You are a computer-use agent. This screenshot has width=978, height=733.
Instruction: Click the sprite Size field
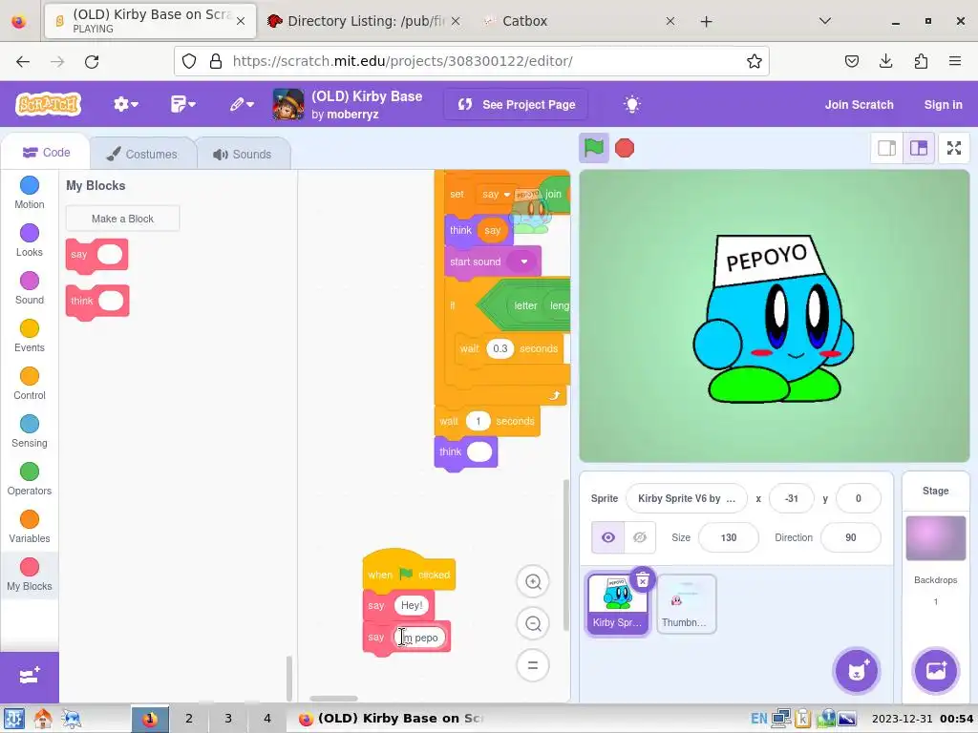(729, 537)
